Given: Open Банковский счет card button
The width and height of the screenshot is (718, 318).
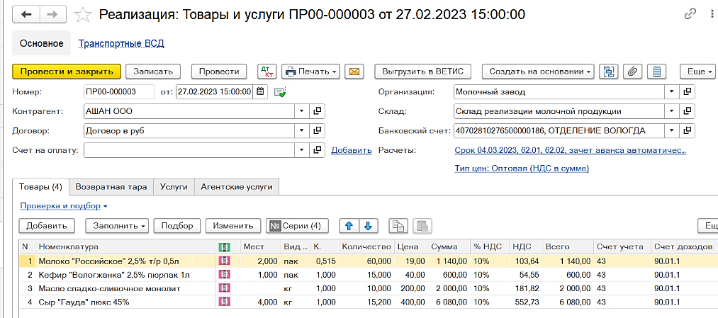Looking at the screenshot, I should point(687,130).
